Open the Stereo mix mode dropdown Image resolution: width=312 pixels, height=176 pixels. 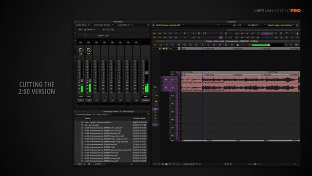pyautogui.click(x=91, y=30)
